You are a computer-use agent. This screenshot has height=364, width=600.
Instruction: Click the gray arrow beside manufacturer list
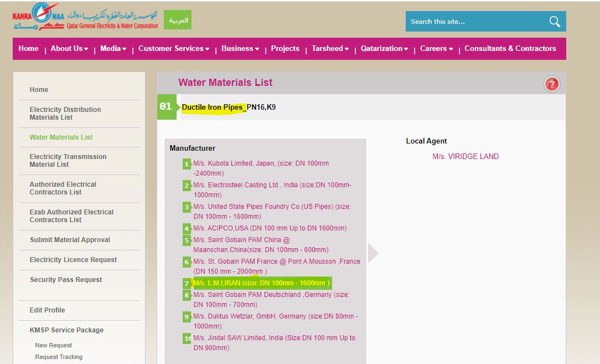pos(373,253)
